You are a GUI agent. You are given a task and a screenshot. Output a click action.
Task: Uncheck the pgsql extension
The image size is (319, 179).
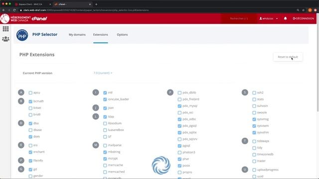pos(179,146)
